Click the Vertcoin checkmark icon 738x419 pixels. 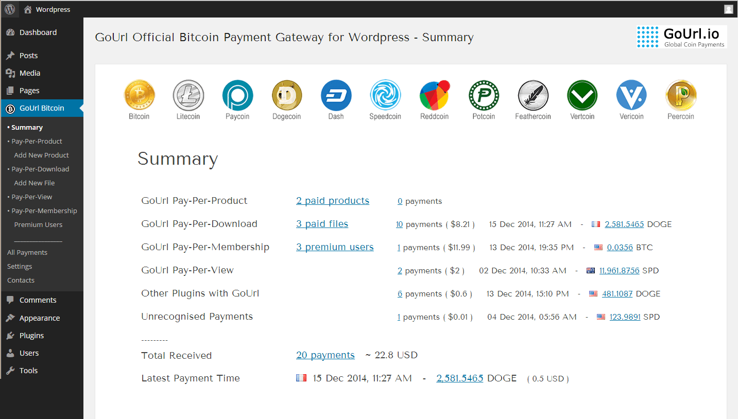coord(582,96)
